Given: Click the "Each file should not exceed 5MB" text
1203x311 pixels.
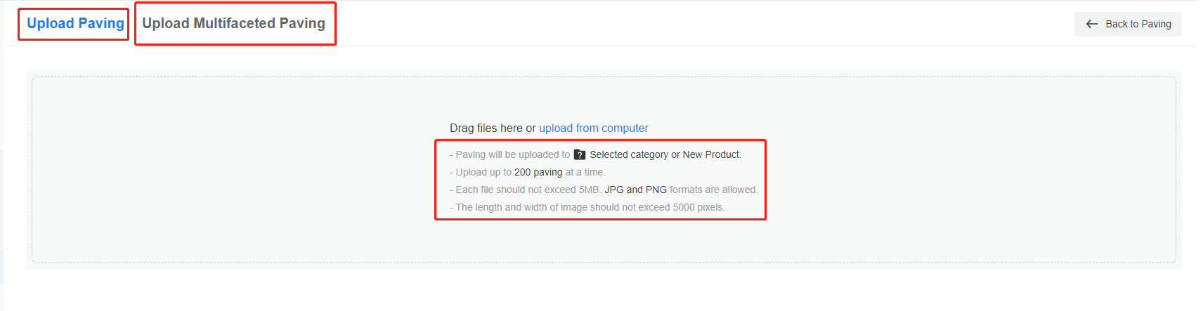Looking at the screenshot, I should point(528,190).
